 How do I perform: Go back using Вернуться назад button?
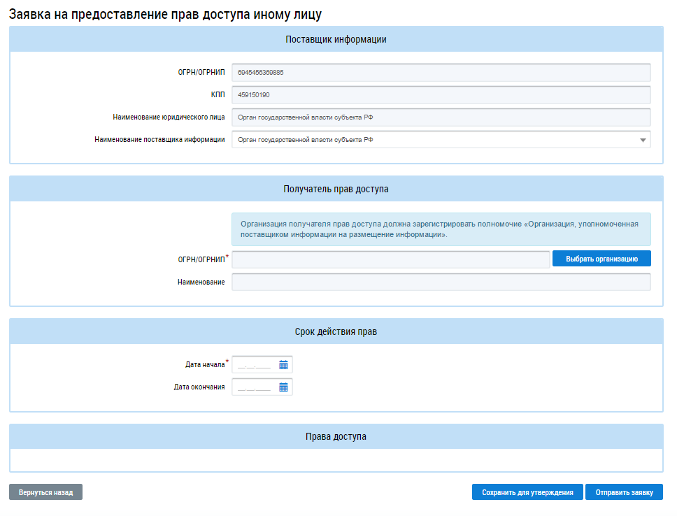45,492
